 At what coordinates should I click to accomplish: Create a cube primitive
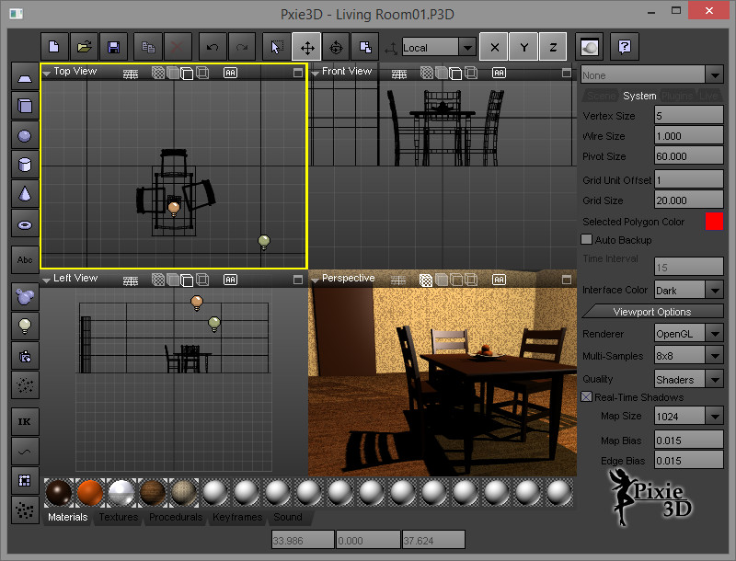pyautogui.click(x=25, y=106)
